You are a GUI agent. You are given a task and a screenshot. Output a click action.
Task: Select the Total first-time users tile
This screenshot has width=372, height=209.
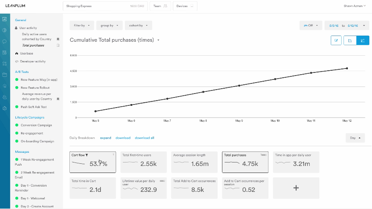[143, 162]
